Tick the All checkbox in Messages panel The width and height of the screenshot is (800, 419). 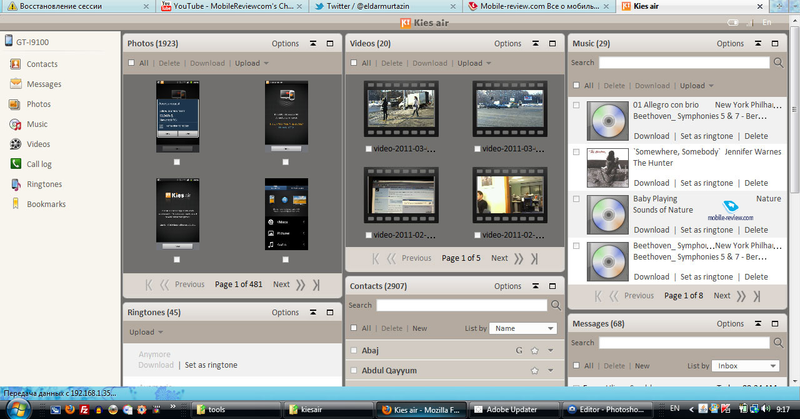[x=576, y=366]
